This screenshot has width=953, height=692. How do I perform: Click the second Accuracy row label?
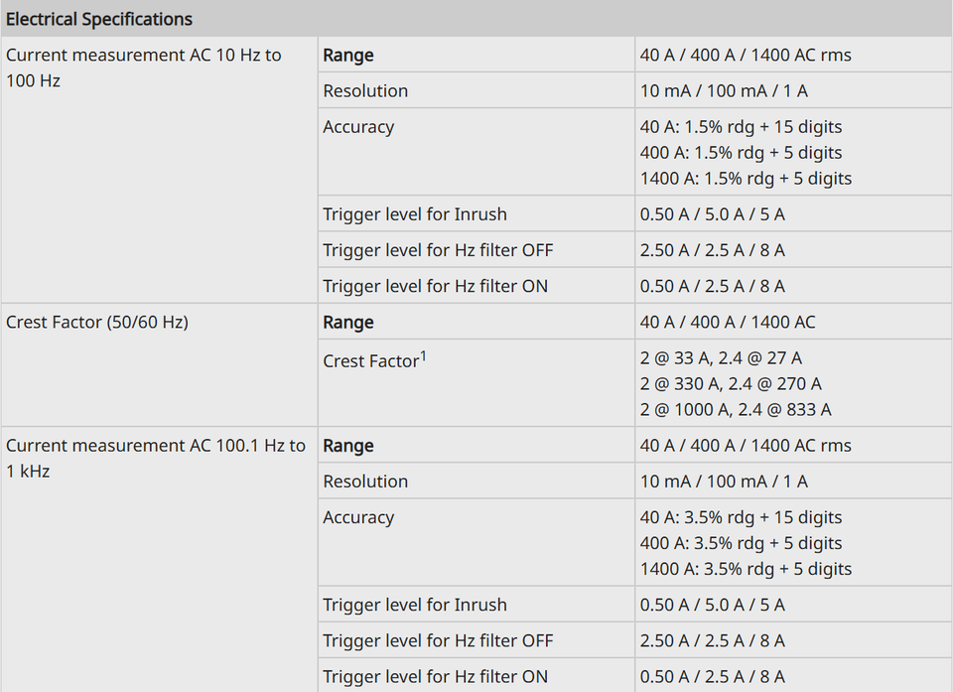pyautogui.click(x=358, y=517)
